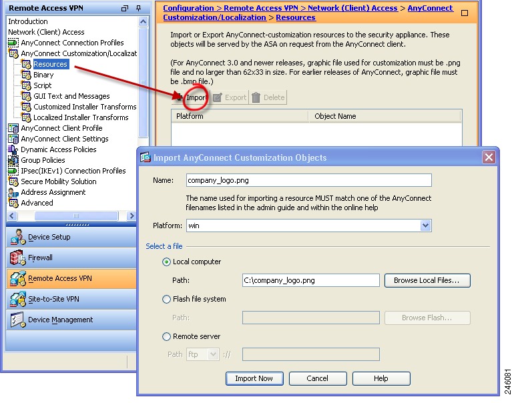
Task: Cancel the import dialog
Action: [318, 378]
